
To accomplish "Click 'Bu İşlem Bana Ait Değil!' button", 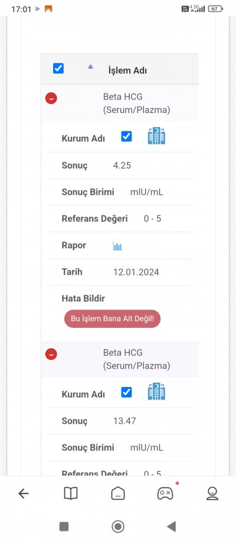I will pos(112,319).
